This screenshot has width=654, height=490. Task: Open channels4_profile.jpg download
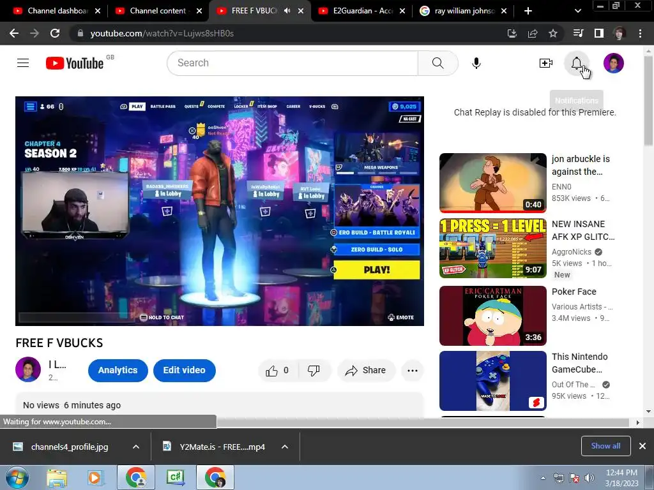click(69, 447)
